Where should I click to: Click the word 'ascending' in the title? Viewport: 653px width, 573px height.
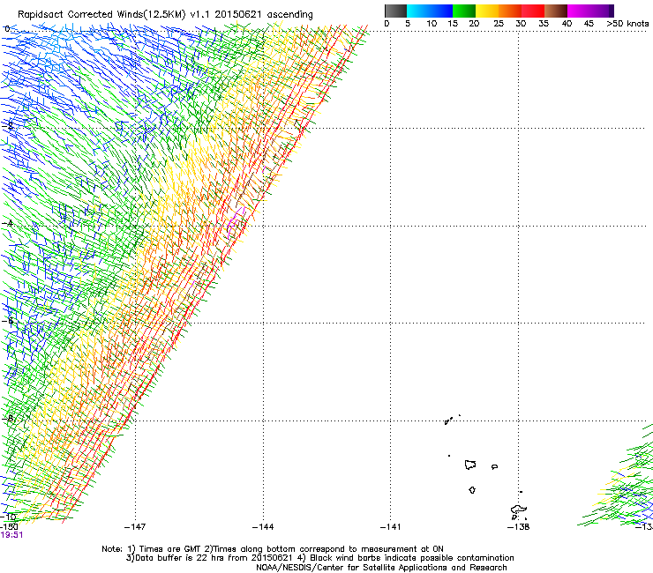click(x=289, y=15)
